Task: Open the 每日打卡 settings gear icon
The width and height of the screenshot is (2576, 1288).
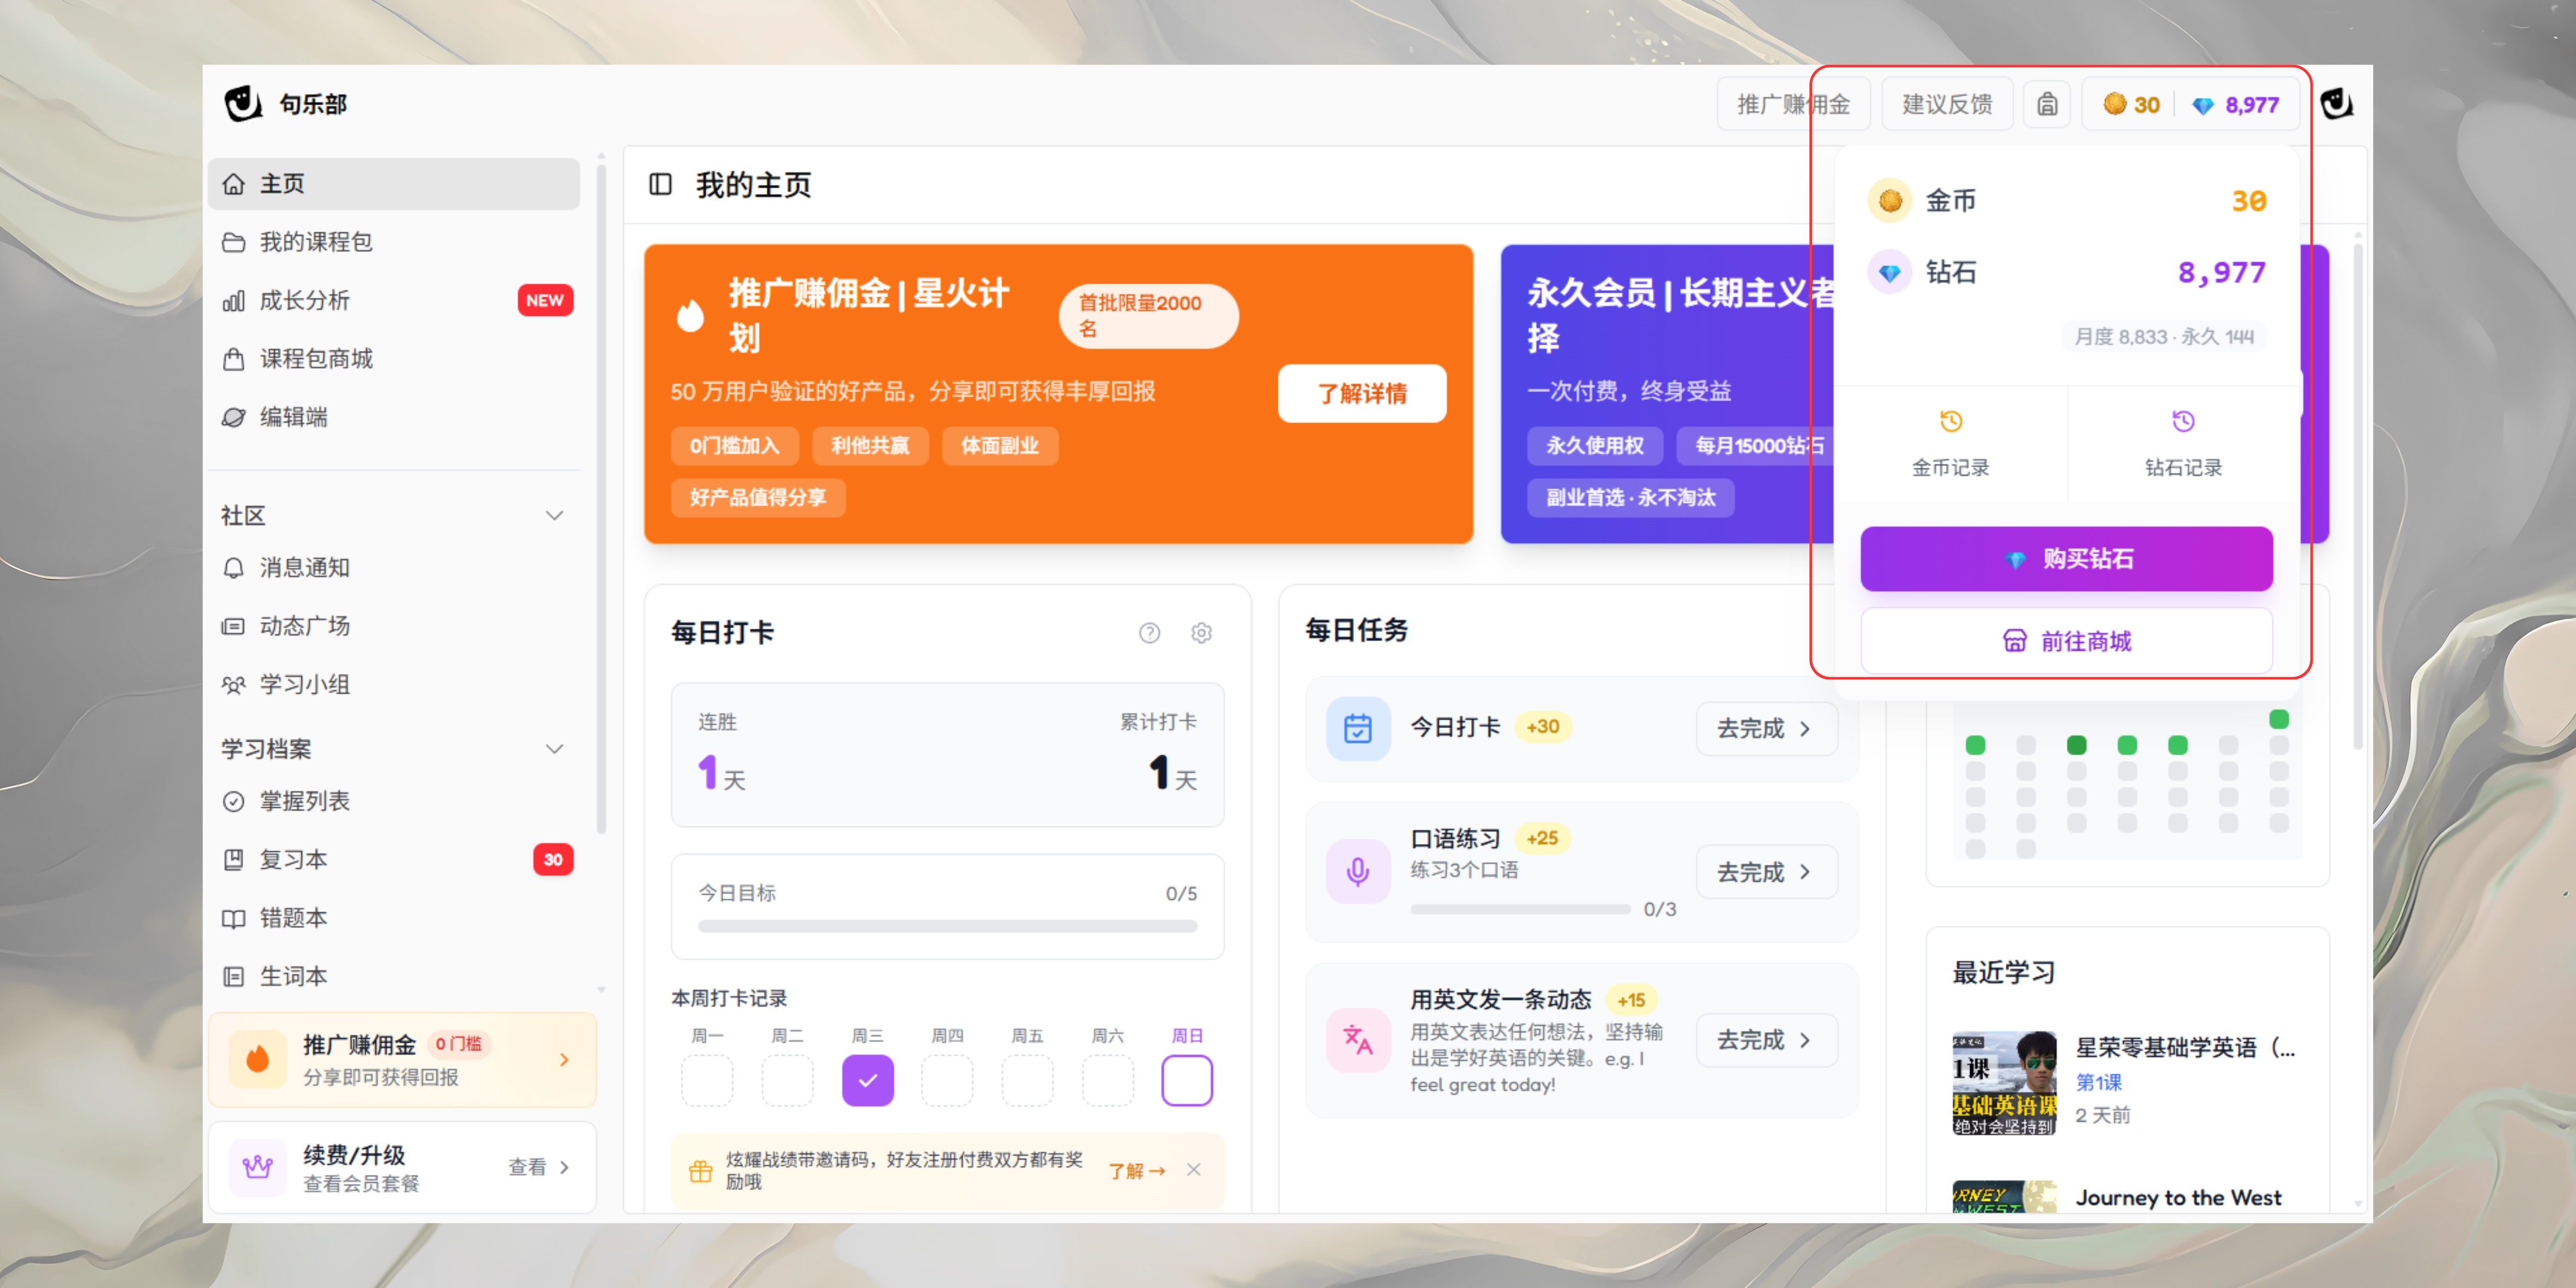Action: (1201, 633)
